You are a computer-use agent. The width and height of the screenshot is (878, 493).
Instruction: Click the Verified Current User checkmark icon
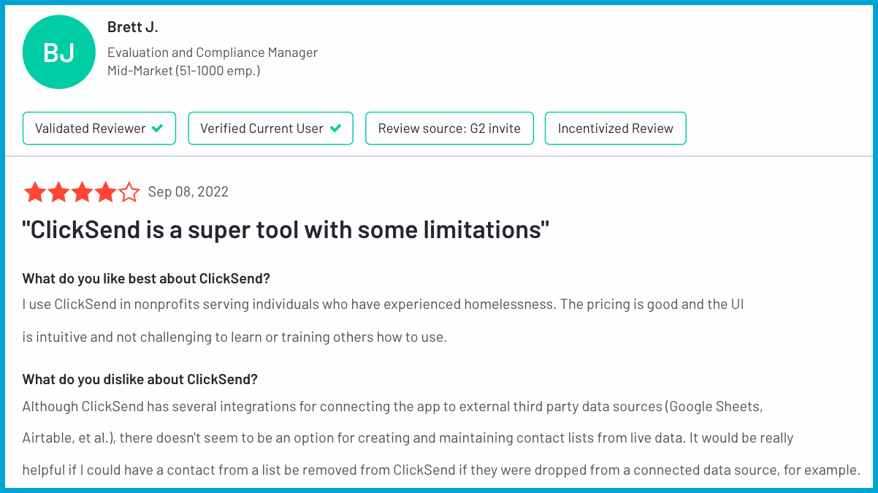tap(335, 129)
